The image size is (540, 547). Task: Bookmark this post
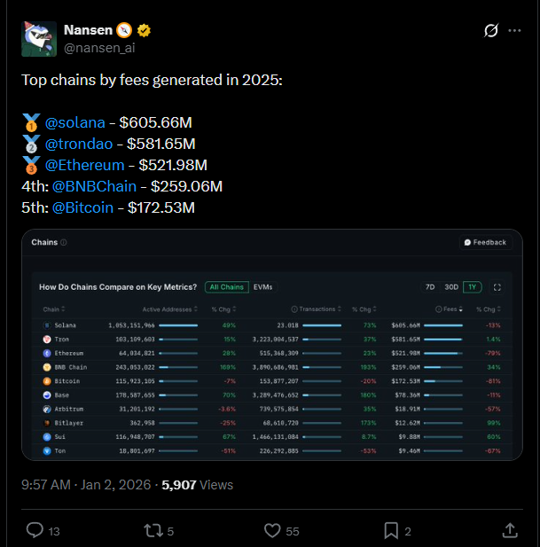[390, 530]
